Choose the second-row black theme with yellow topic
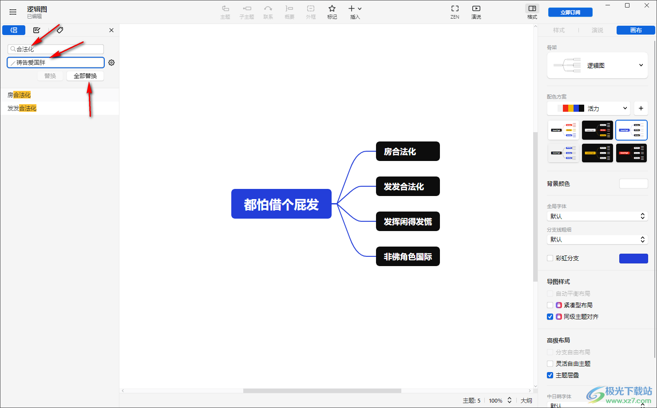Screen dimensions: 657x408 598,153
